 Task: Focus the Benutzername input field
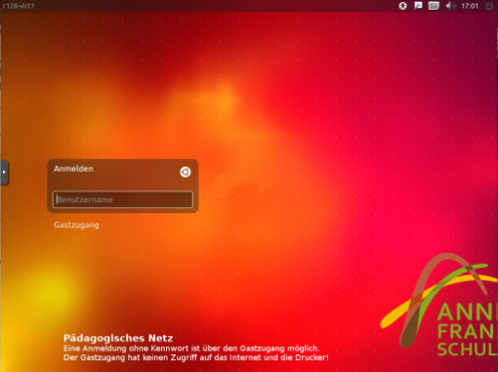(122, 199)
